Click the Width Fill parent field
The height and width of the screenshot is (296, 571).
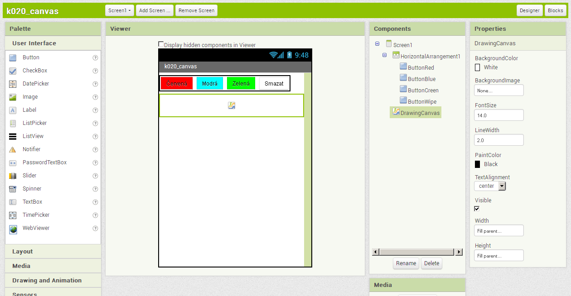point(499,231)
